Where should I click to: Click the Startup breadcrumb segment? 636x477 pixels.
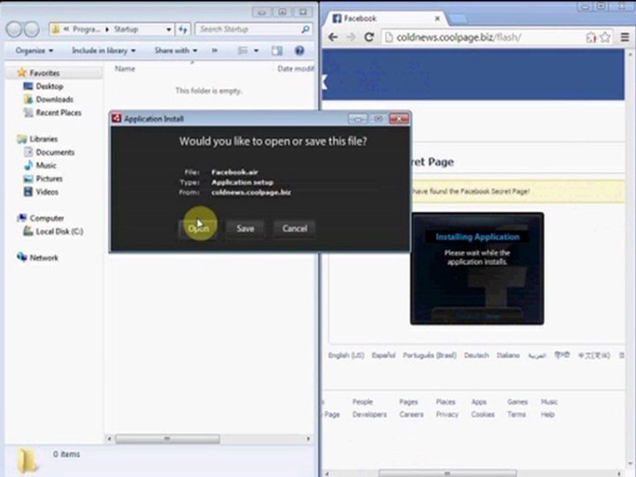[126, 29]
